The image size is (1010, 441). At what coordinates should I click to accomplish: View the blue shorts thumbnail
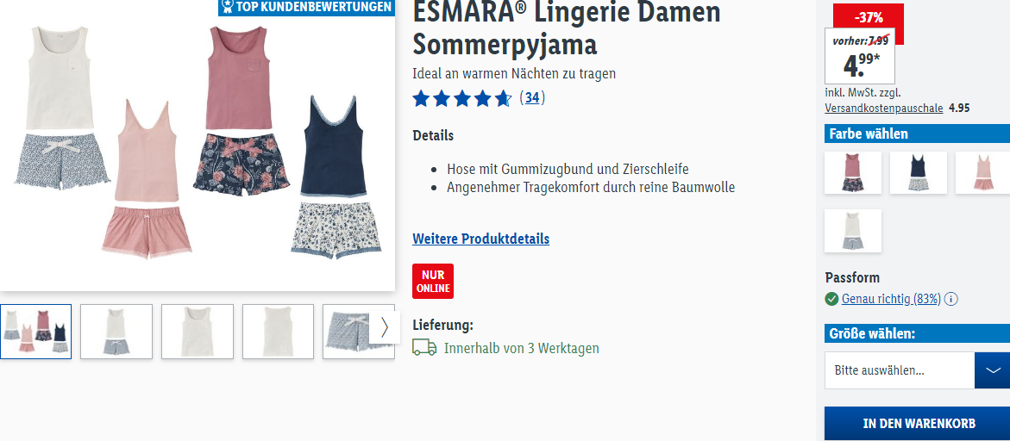[359, 331]
